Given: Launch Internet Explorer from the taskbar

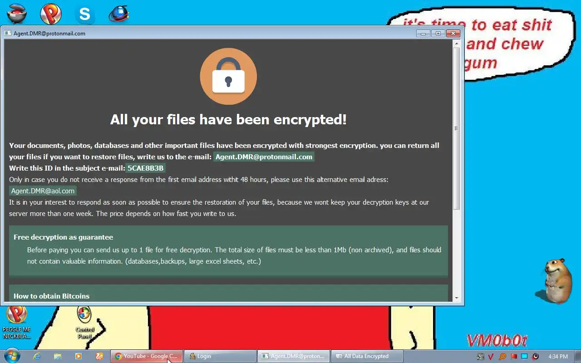Looking at the screenshot, I should point(37,356).
